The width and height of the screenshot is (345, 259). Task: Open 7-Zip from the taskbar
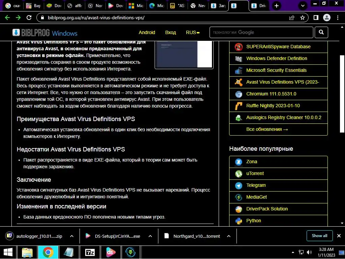[90, 252]
